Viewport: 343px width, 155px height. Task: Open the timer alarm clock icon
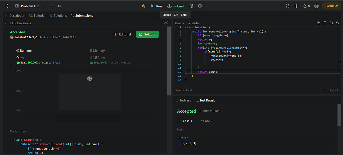(191, 6)
